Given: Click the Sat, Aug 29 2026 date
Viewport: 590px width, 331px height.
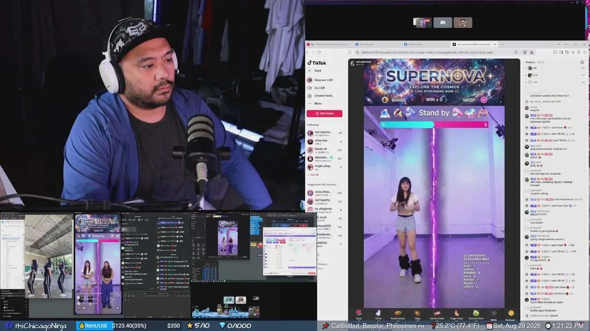Looking at the screenshot, I should pos(514,326).
